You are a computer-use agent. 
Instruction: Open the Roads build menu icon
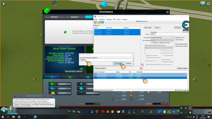[x=69, y=112]
